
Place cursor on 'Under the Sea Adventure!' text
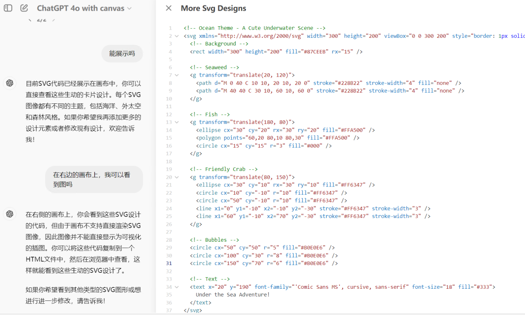pyautogui.click(x=232, y=295)
